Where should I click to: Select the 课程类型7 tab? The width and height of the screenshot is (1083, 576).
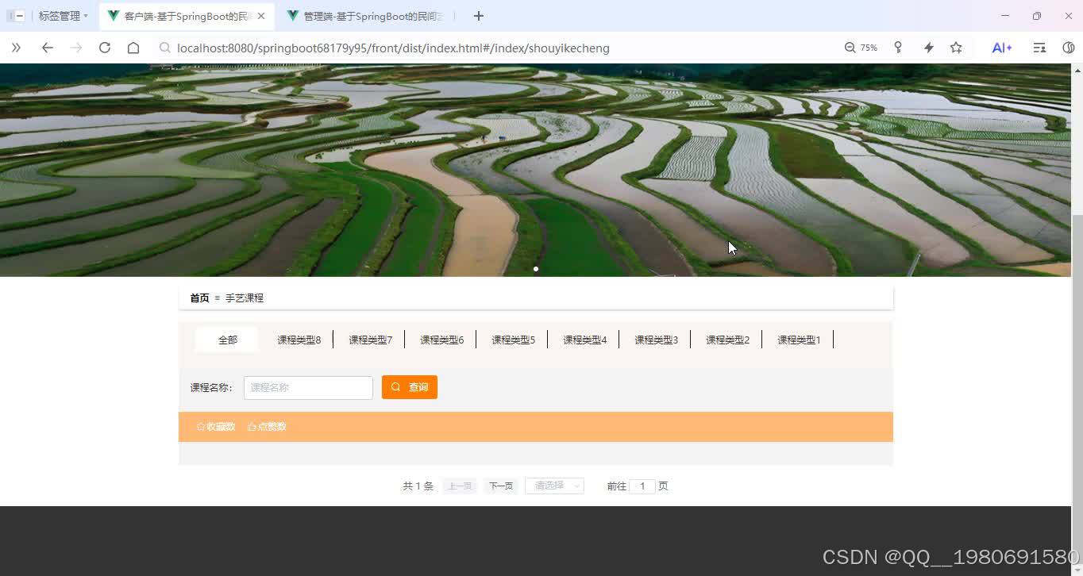pos(370,340)
